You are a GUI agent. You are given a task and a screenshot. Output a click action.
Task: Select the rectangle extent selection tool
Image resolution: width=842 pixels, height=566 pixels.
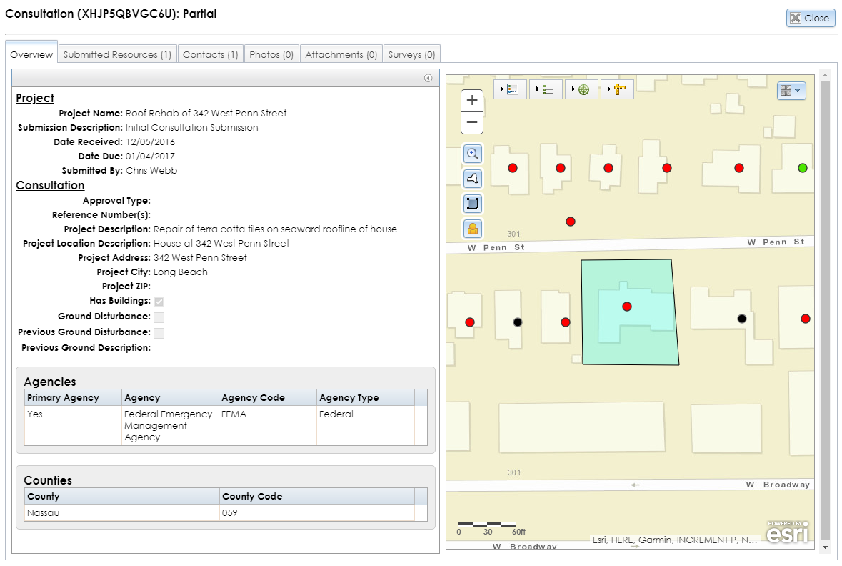pos(472,204)
